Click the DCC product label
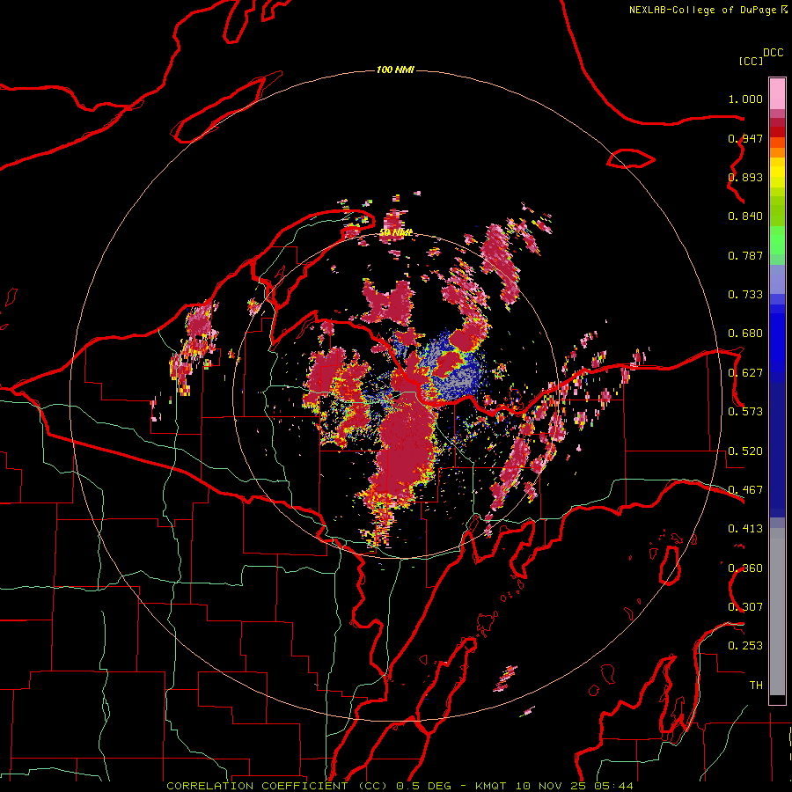Screen dimensions: 792x792 tap(774, 53)
